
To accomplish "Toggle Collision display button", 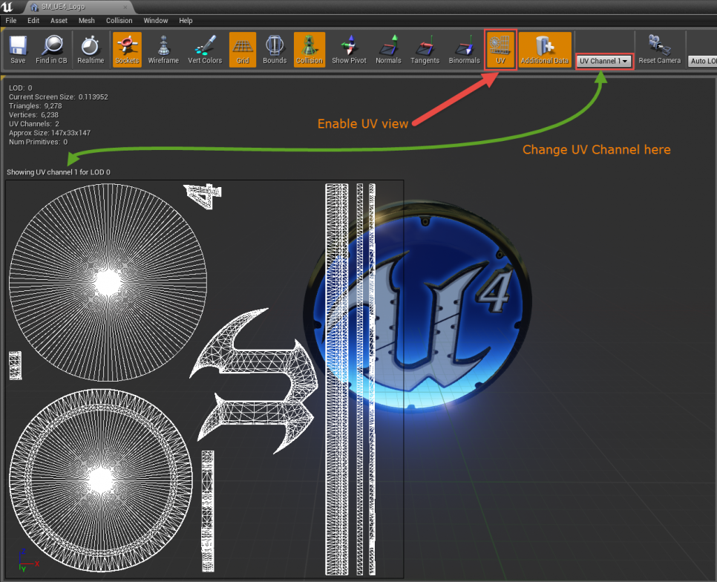I will [x=310, y=50].
